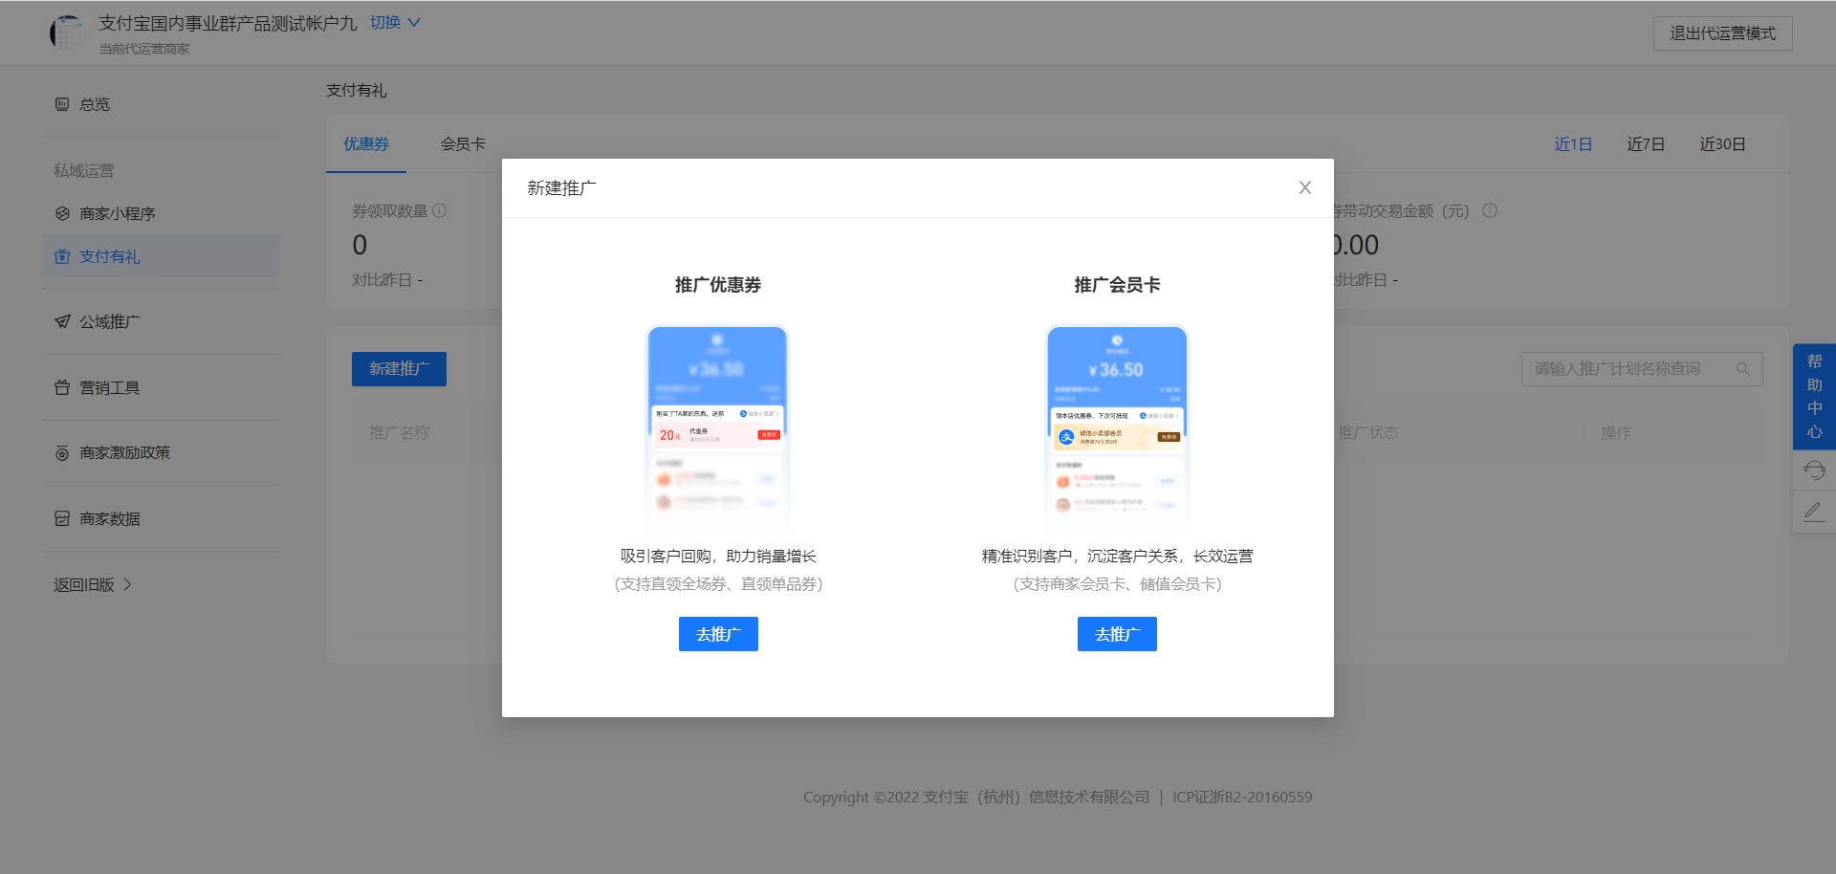
Task: Click the 支付有礼 page title
Action: (357, 91)
